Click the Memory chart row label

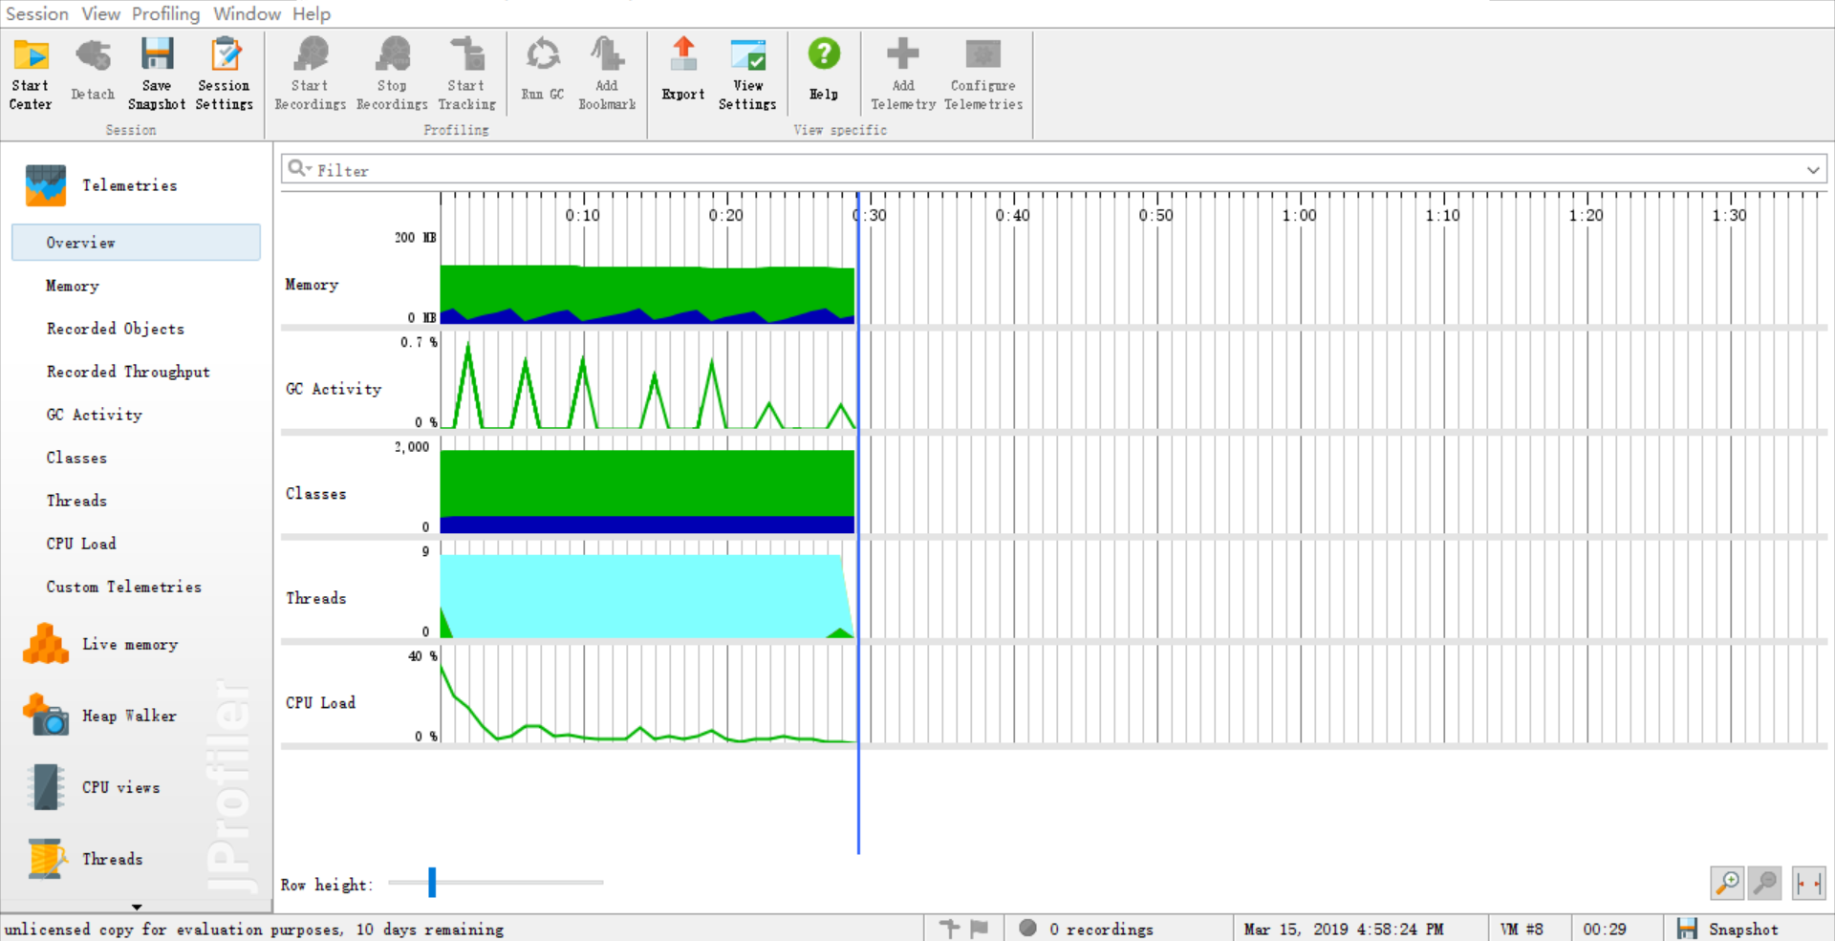pyautogui.click(x=312, y=285)
